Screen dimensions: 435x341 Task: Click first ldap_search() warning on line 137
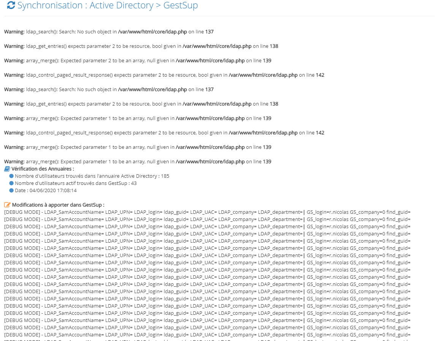pyautogui.click(x=109, y=32)
